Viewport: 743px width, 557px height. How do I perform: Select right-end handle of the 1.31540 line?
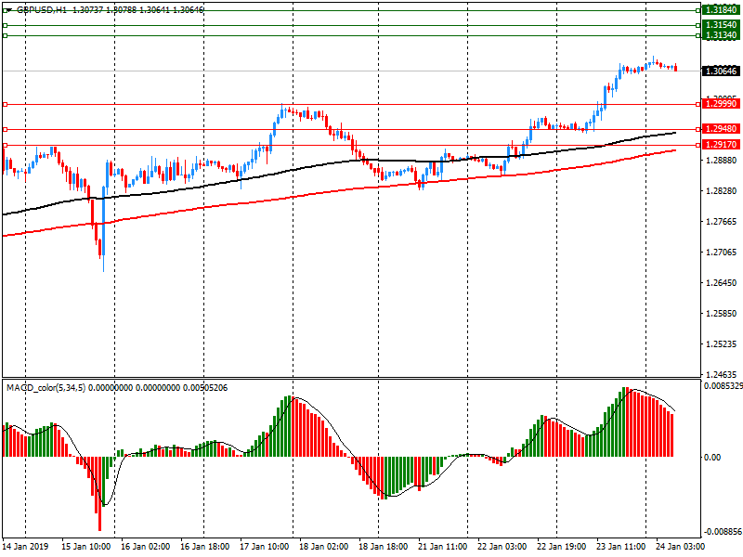(698, 26)
